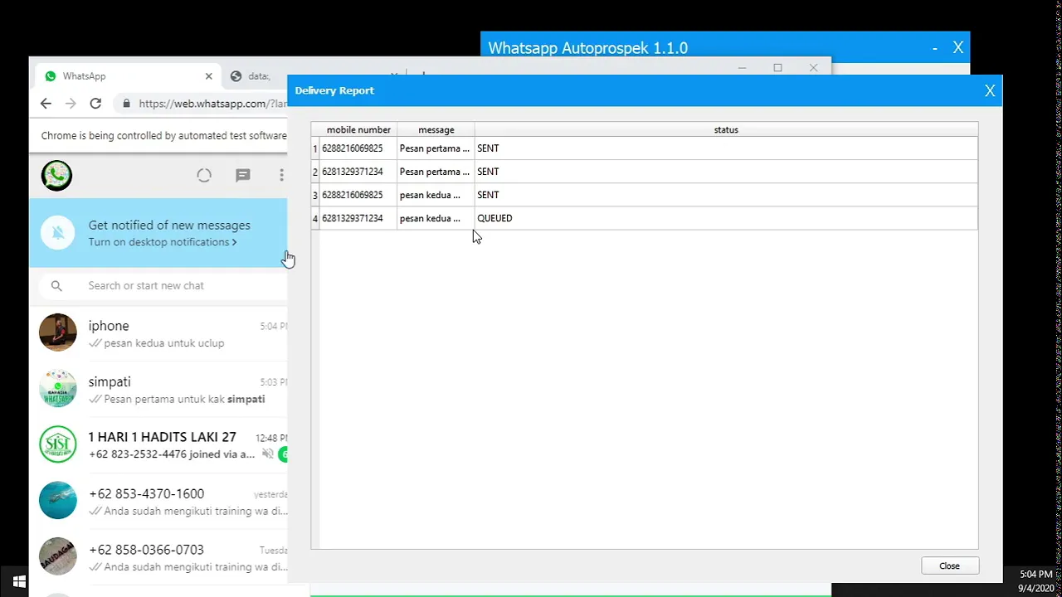Click muted speaker icon on HADITS group
The image size is (1062, 597).
(x=267, y=454)
